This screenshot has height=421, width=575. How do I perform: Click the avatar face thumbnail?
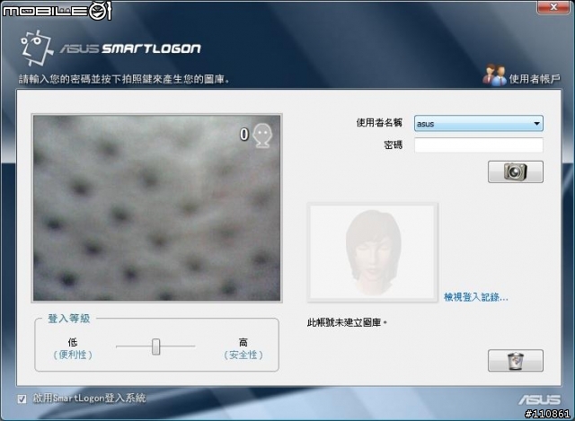tap(372, 252)
